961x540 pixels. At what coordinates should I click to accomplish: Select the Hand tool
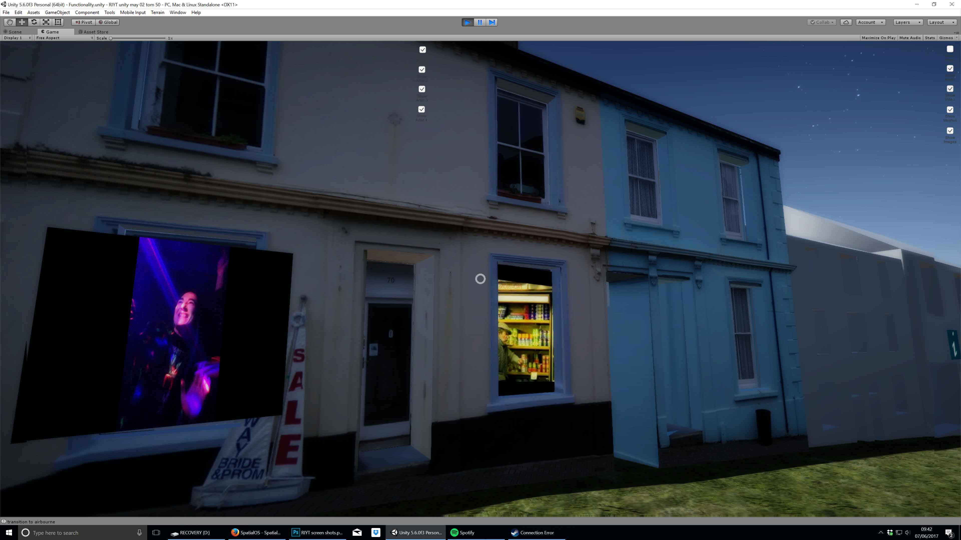click(9, 22)
